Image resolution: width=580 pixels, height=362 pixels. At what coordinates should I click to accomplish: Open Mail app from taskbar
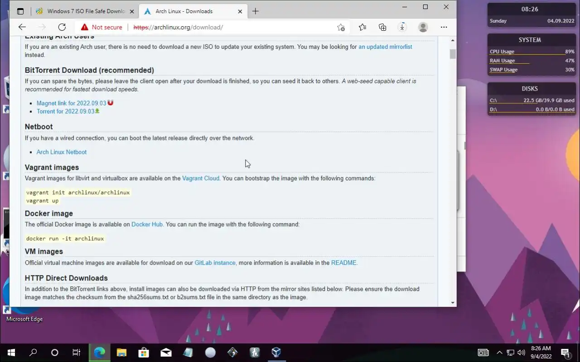tap(166, 352)
